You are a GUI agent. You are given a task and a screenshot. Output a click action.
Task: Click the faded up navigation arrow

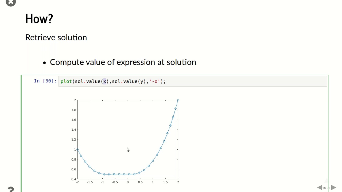327,181
